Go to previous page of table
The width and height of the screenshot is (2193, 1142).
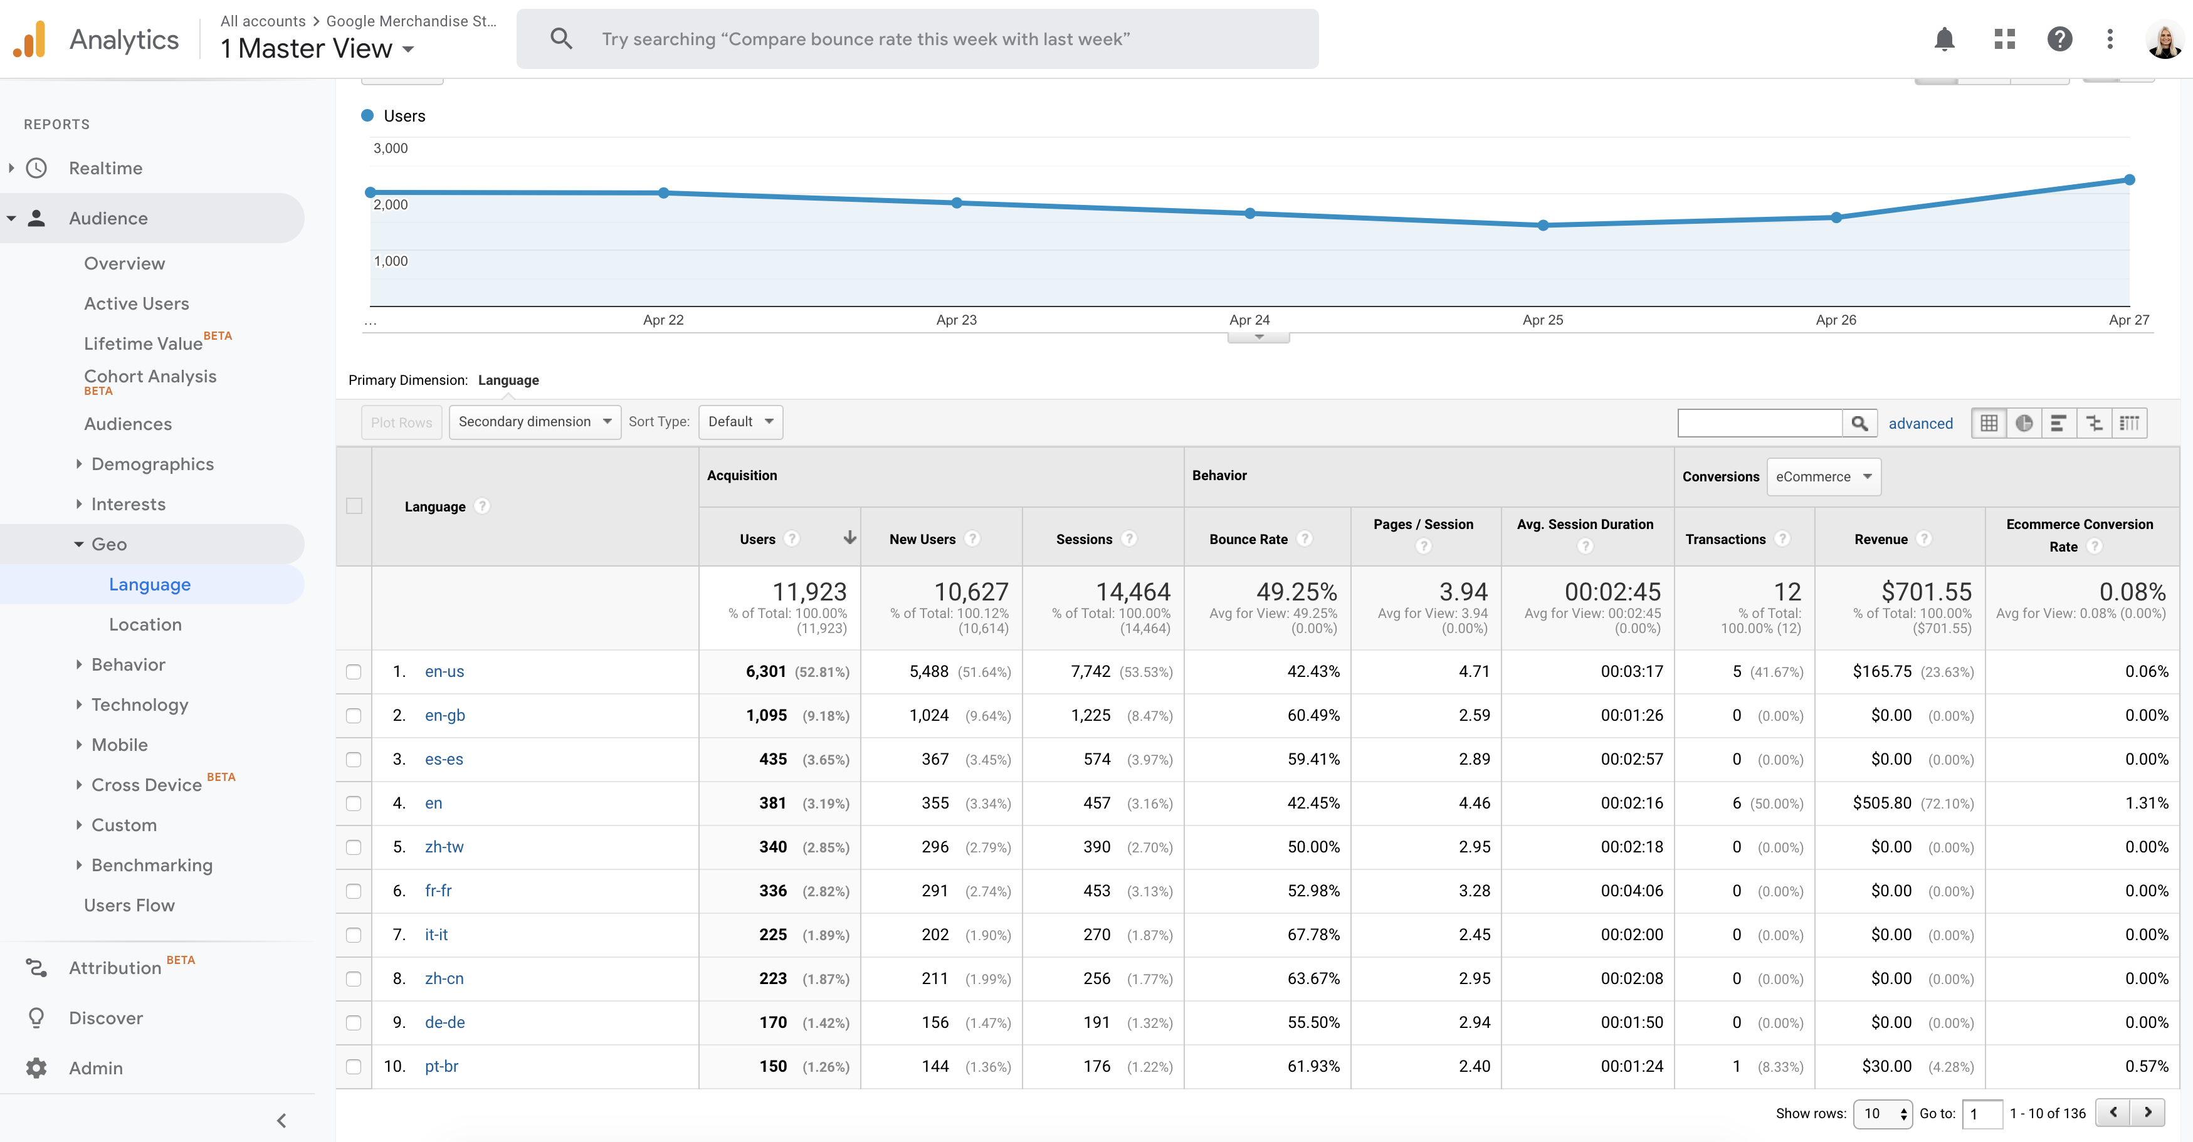tap(2113, 1112)
